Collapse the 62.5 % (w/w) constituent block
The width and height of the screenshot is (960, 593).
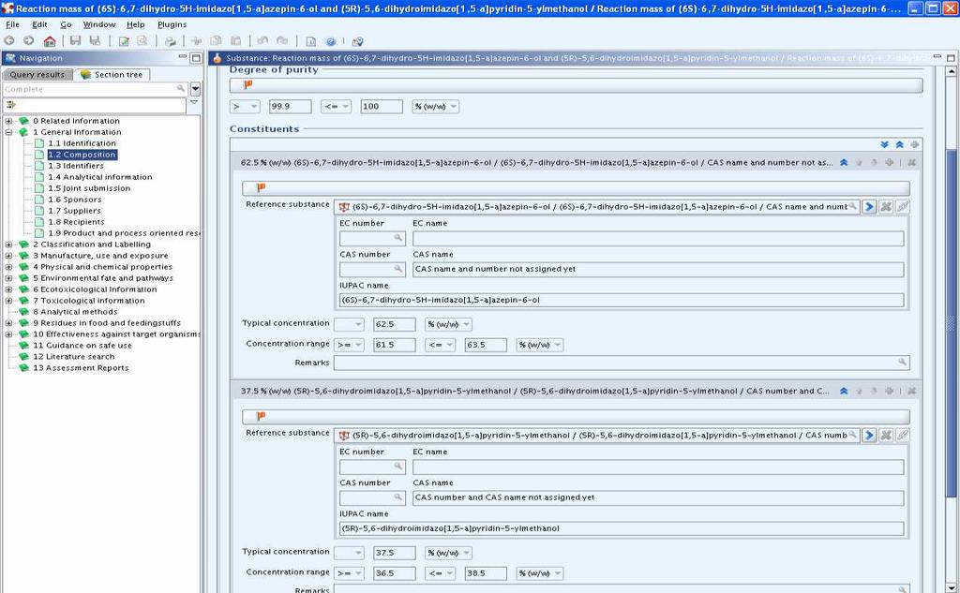(x=844, y=163)
